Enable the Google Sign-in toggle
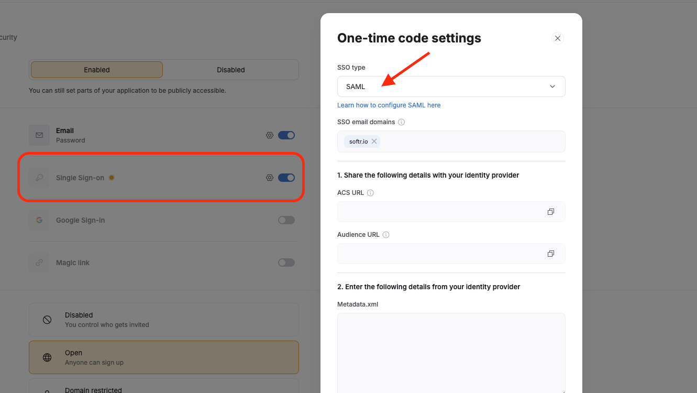Screen dimensions: 697x393 (x=286, y=220)
